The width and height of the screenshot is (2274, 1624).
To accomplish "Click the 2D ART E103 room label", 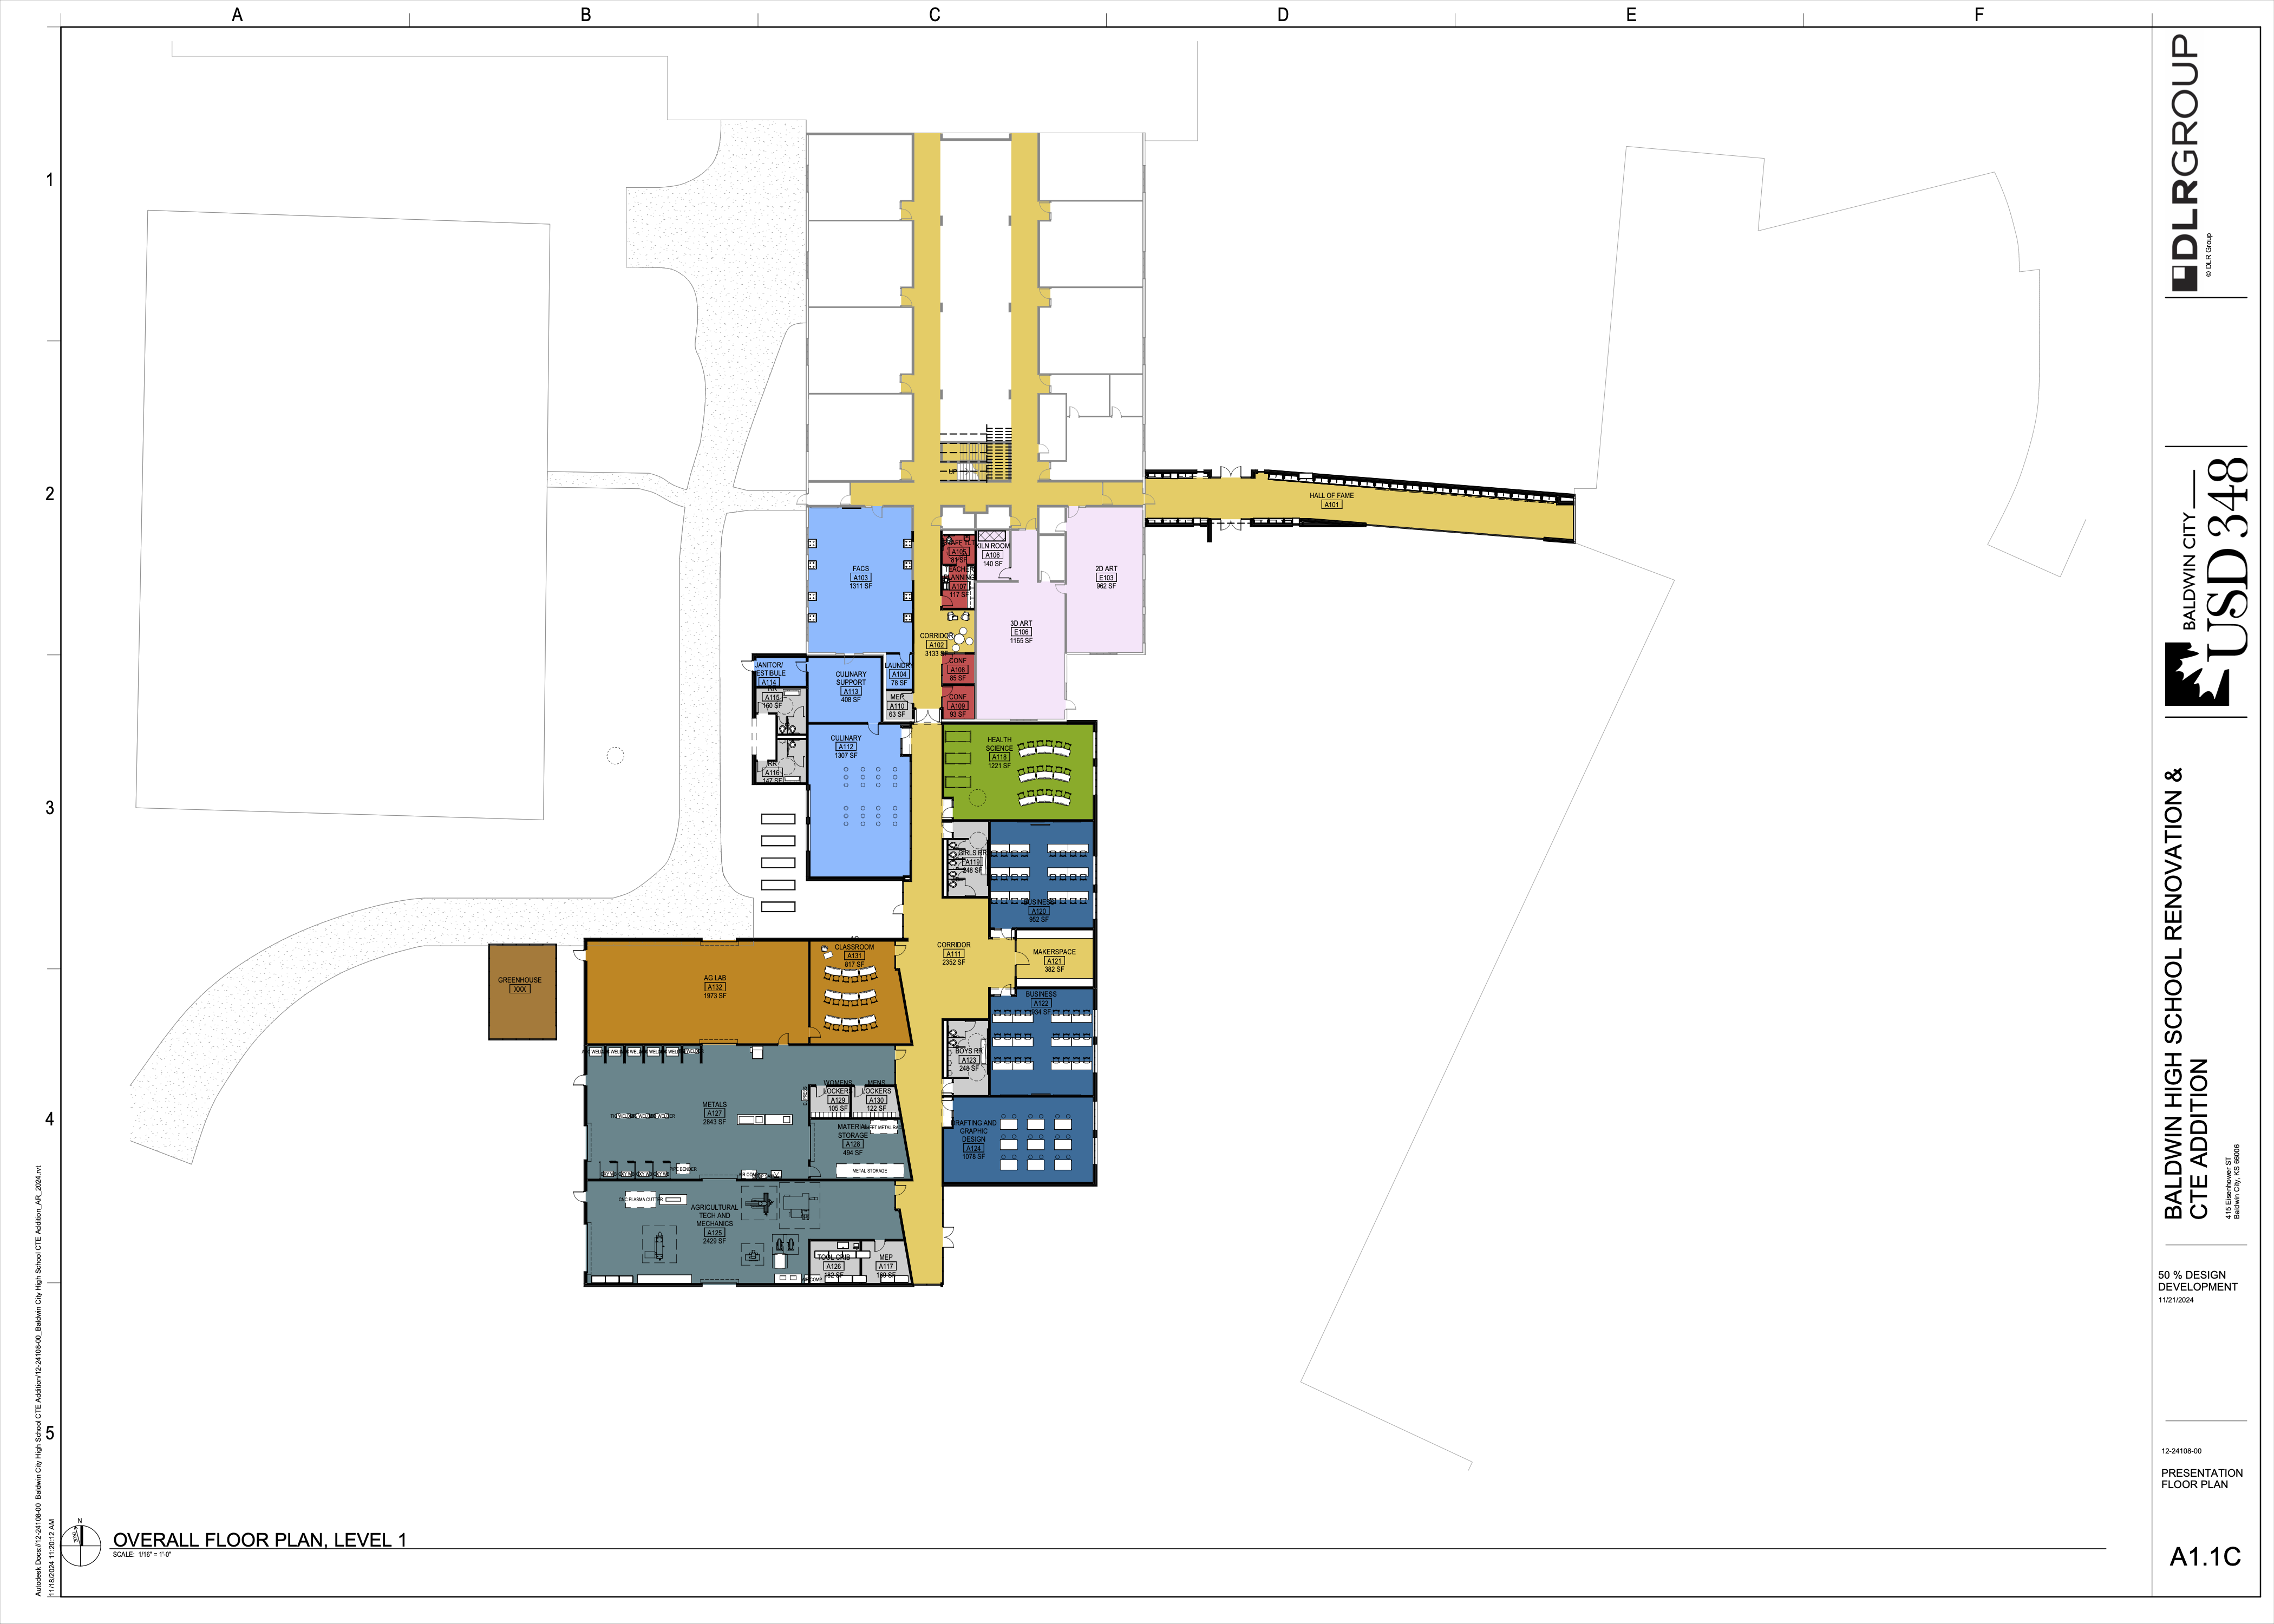I will pyautogui.click(x=1106, y=577).
